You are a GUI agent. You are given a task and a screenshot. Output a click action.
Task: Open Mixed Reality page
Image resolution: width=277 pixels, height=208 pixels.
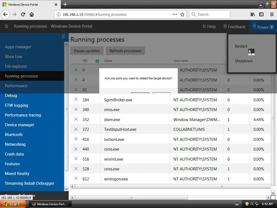[17, 174]
